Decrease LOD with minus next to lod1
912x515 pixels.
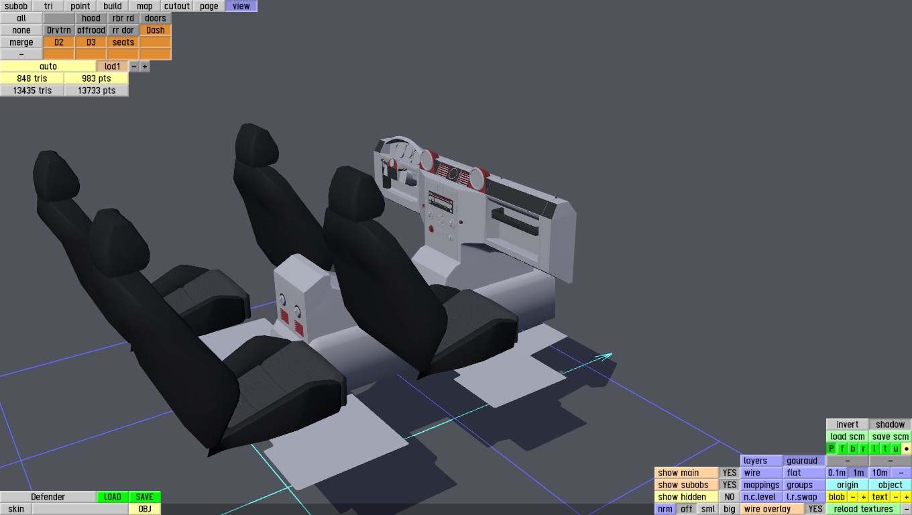(x=134, y=66)
